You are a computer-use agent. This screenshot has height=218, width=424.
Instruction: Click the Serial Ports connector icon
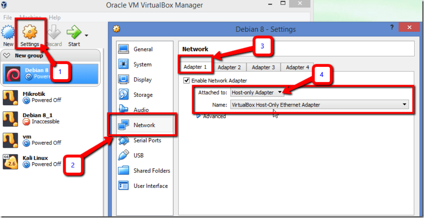click(124, 141)
